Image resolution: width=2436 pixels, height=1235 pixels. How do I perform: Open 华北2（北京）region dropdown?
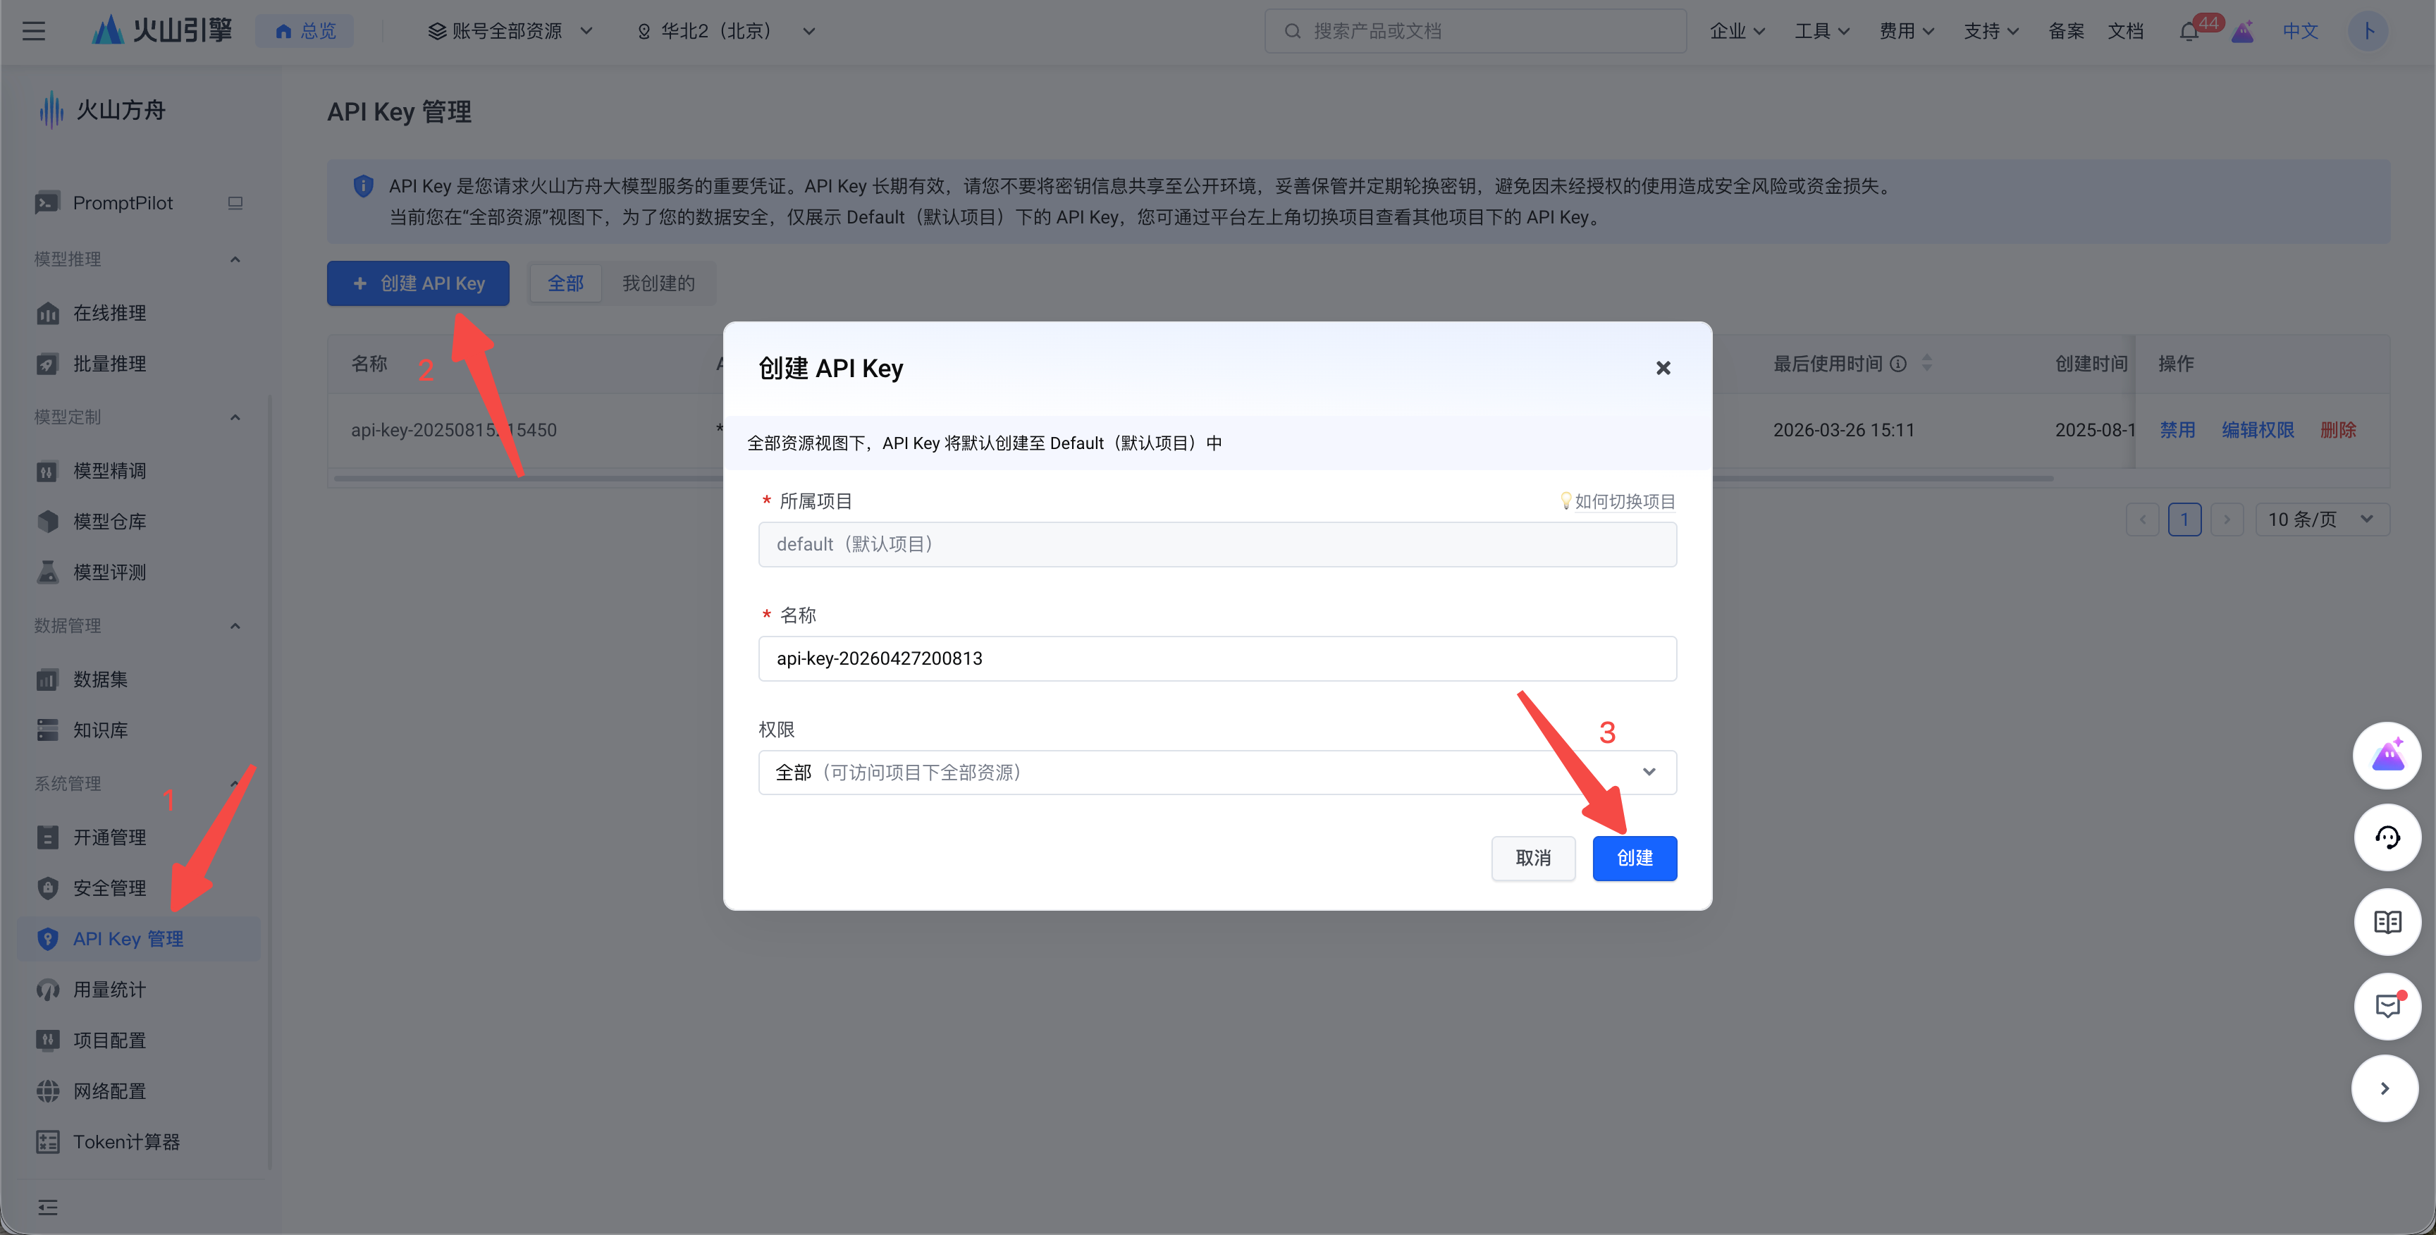click(725, 31)
